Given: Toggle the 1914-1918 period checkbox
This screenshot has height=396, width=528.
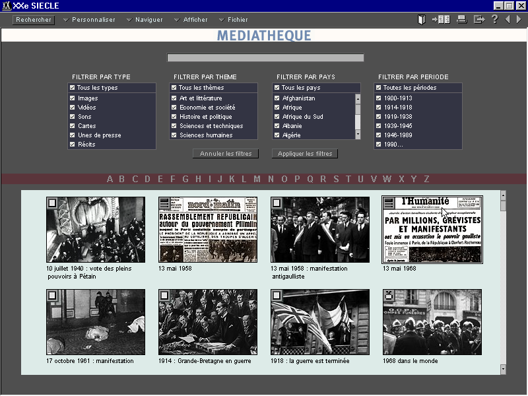Looking at the screenshot, I should [379, 108].
